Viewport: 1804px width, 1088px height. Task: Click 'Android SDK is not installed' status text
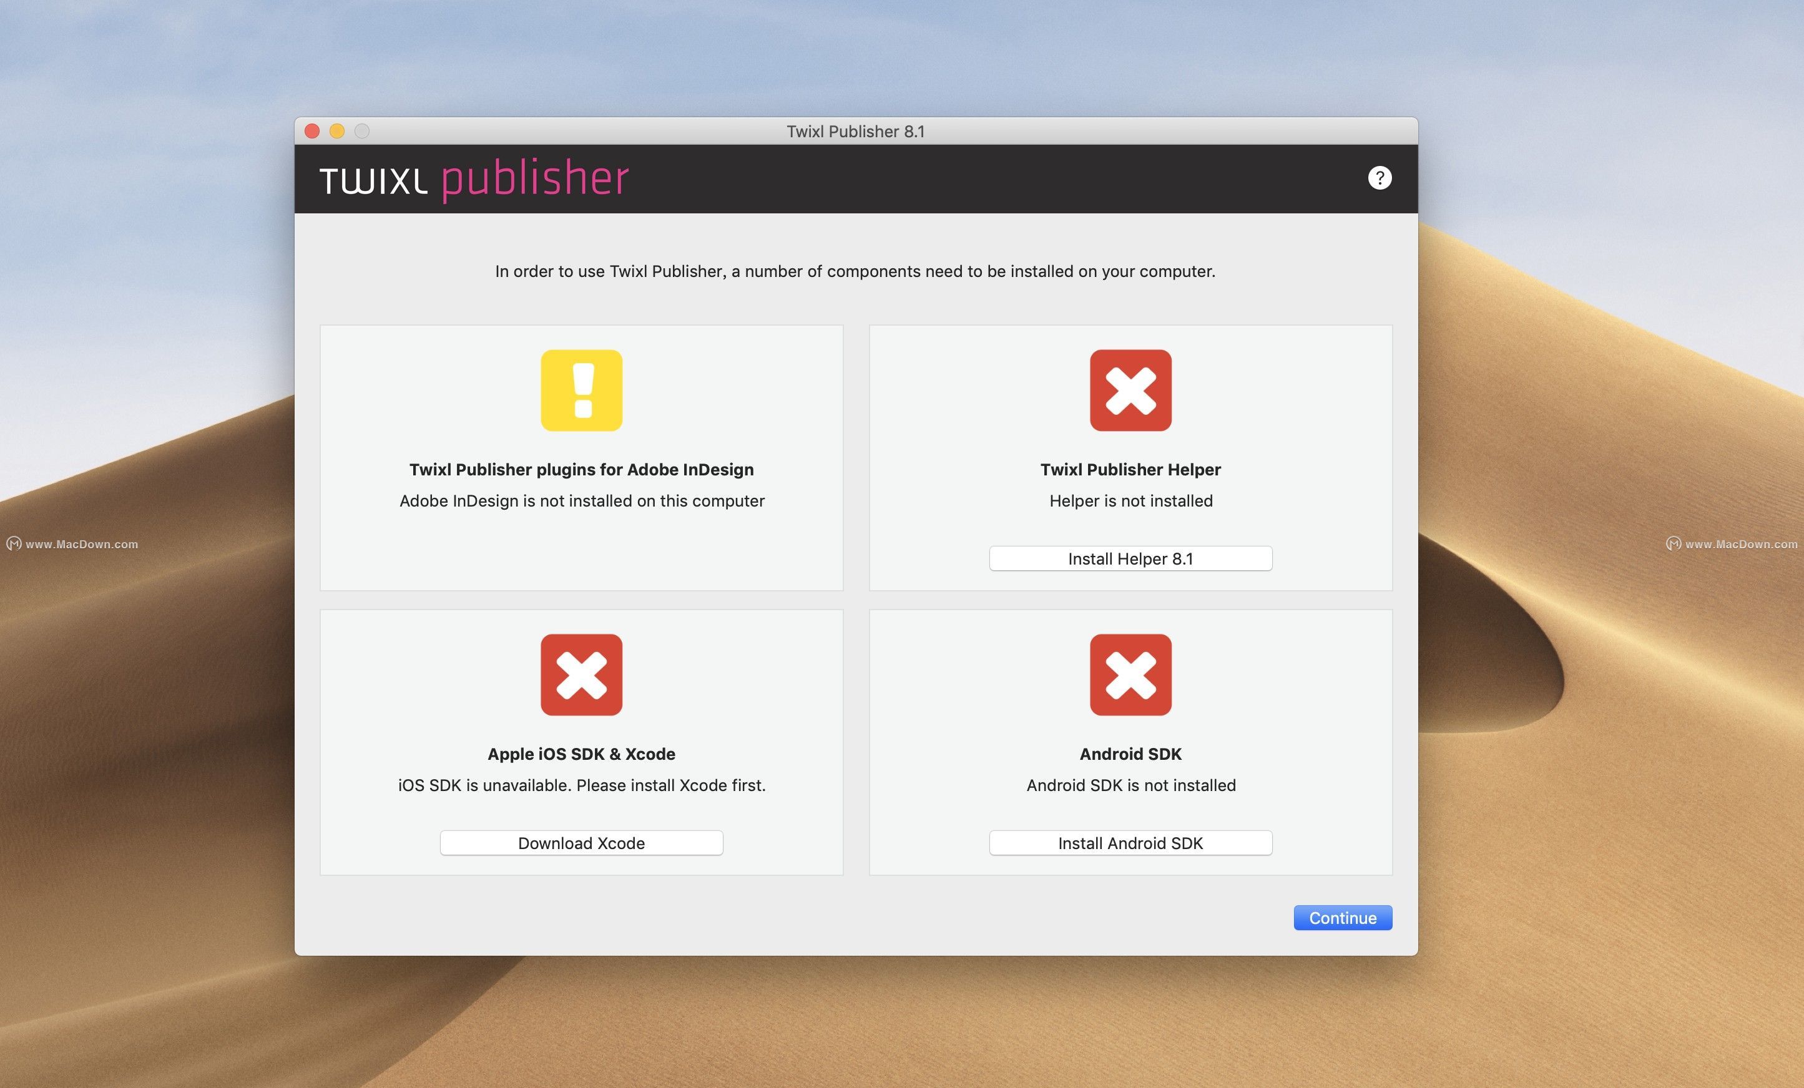[x=1130, y=786]
